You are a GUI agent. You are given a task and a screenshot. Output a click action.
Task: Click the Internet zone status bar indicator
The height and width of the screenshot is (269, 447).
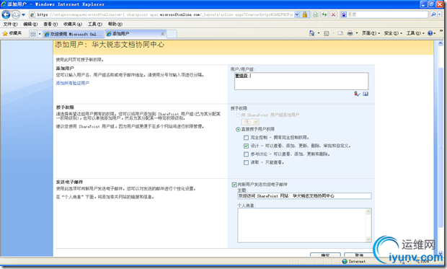[354, 261]
